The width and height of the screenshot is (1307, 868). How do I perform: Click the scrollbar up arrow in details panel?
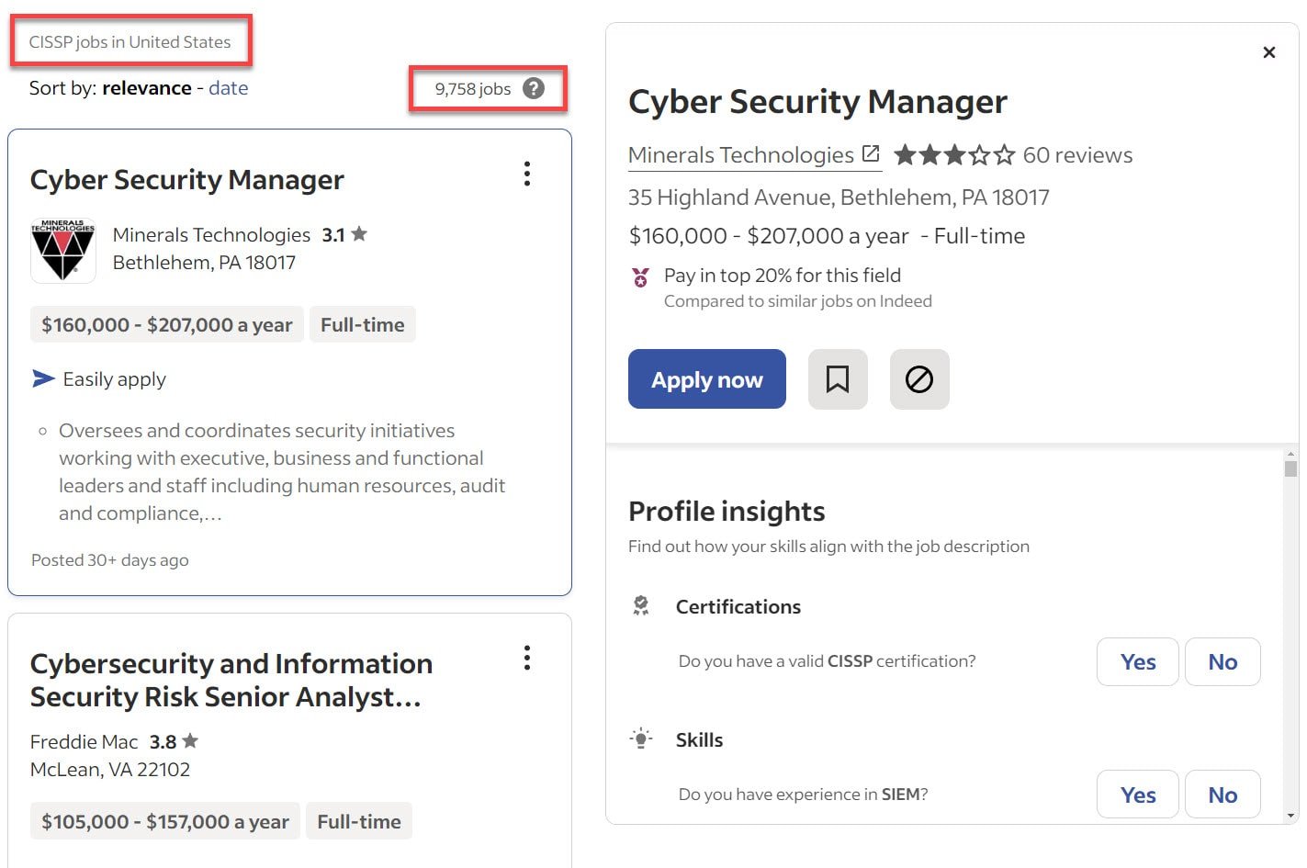tap(1291, 454)
